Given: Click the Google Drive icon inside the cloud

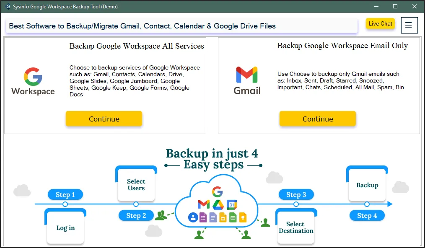Looking at the screenshot, I should pyautogui.click(x=218, y=204).
